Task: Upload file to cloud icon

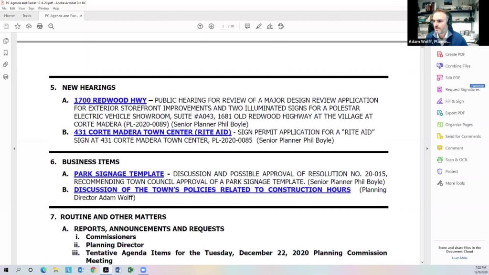Action: pos(29,26)
